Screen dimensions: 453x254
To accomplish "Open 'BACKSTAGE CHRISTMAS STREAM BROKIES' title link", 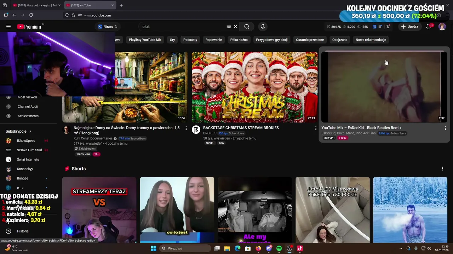I will (x=241, y=128).
